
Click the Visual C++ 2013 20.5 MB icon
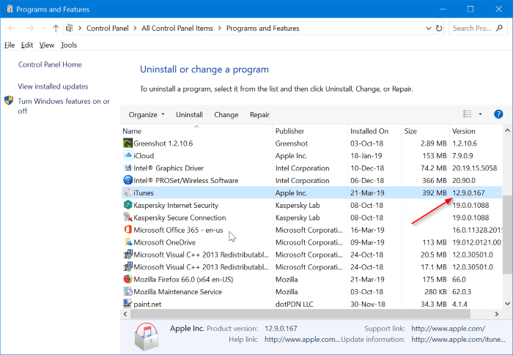128,255
